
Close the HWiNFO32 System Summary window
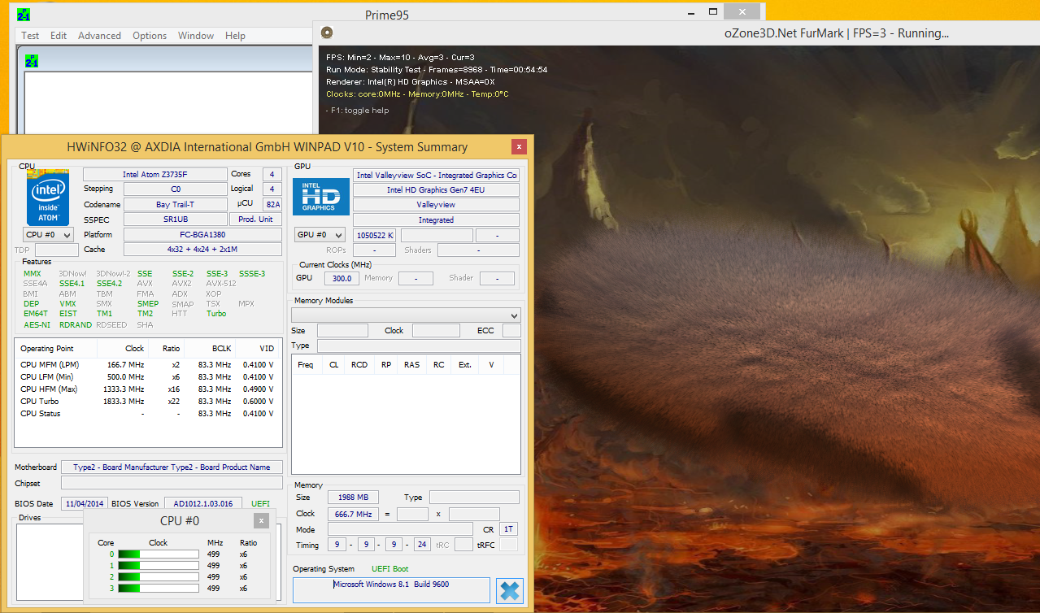519,146
